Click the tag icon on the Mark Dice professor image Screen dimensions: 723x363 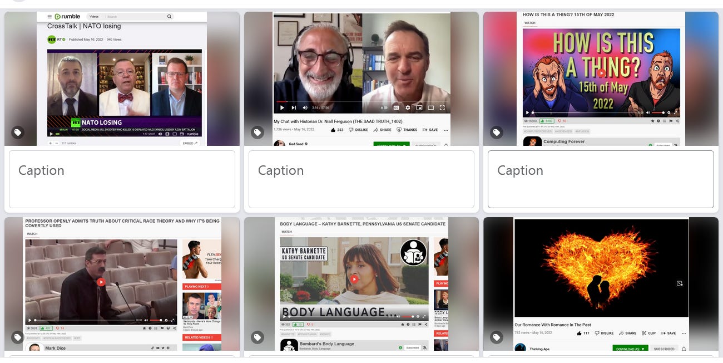(18, 337)
